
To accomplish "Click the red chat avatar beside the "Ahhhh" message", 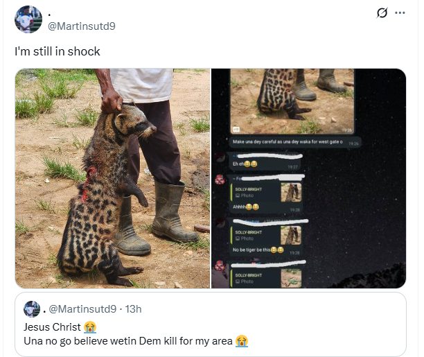I will pyautogui.click(x=220, y=180).
